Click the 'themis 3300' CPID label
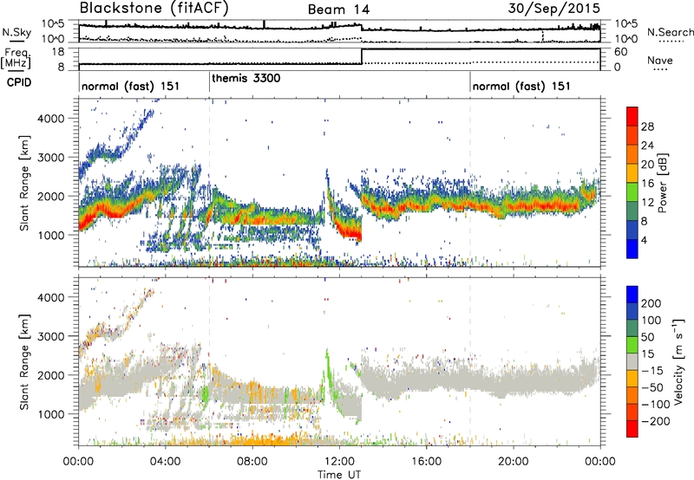The width and height of the screenshot is (694, 480). click(246, 78)
